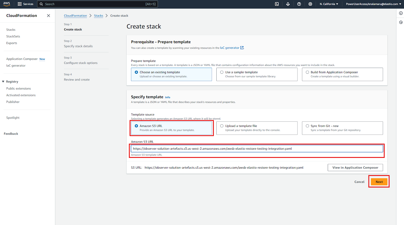Close the CloudFormation side navigation
The height and width of the screenshot is (225, 404).
point(48,16)
